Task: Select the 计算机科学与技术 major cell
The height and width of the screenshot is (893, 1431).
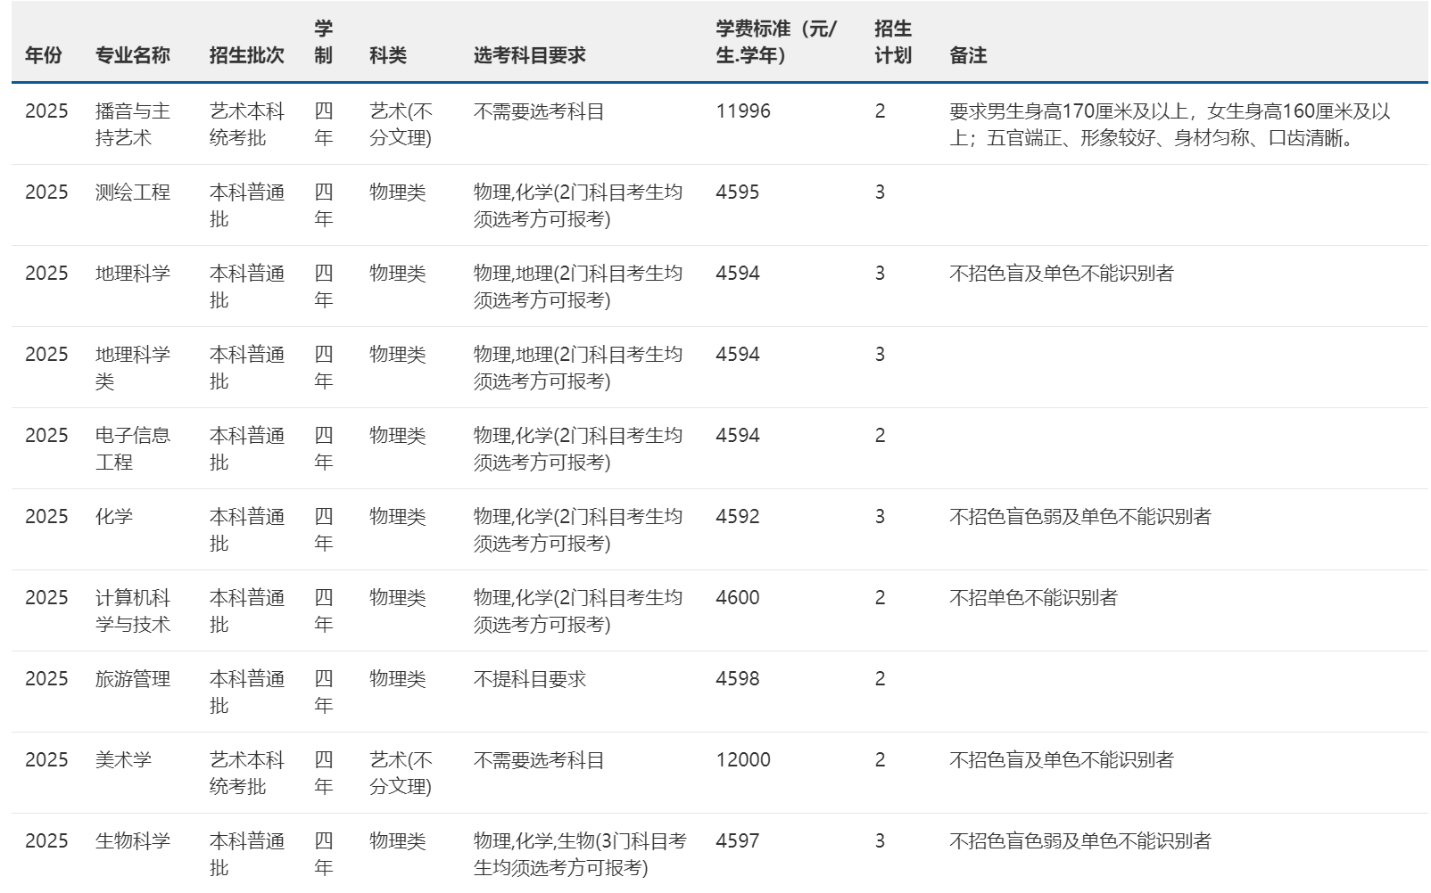Action: 132,610
